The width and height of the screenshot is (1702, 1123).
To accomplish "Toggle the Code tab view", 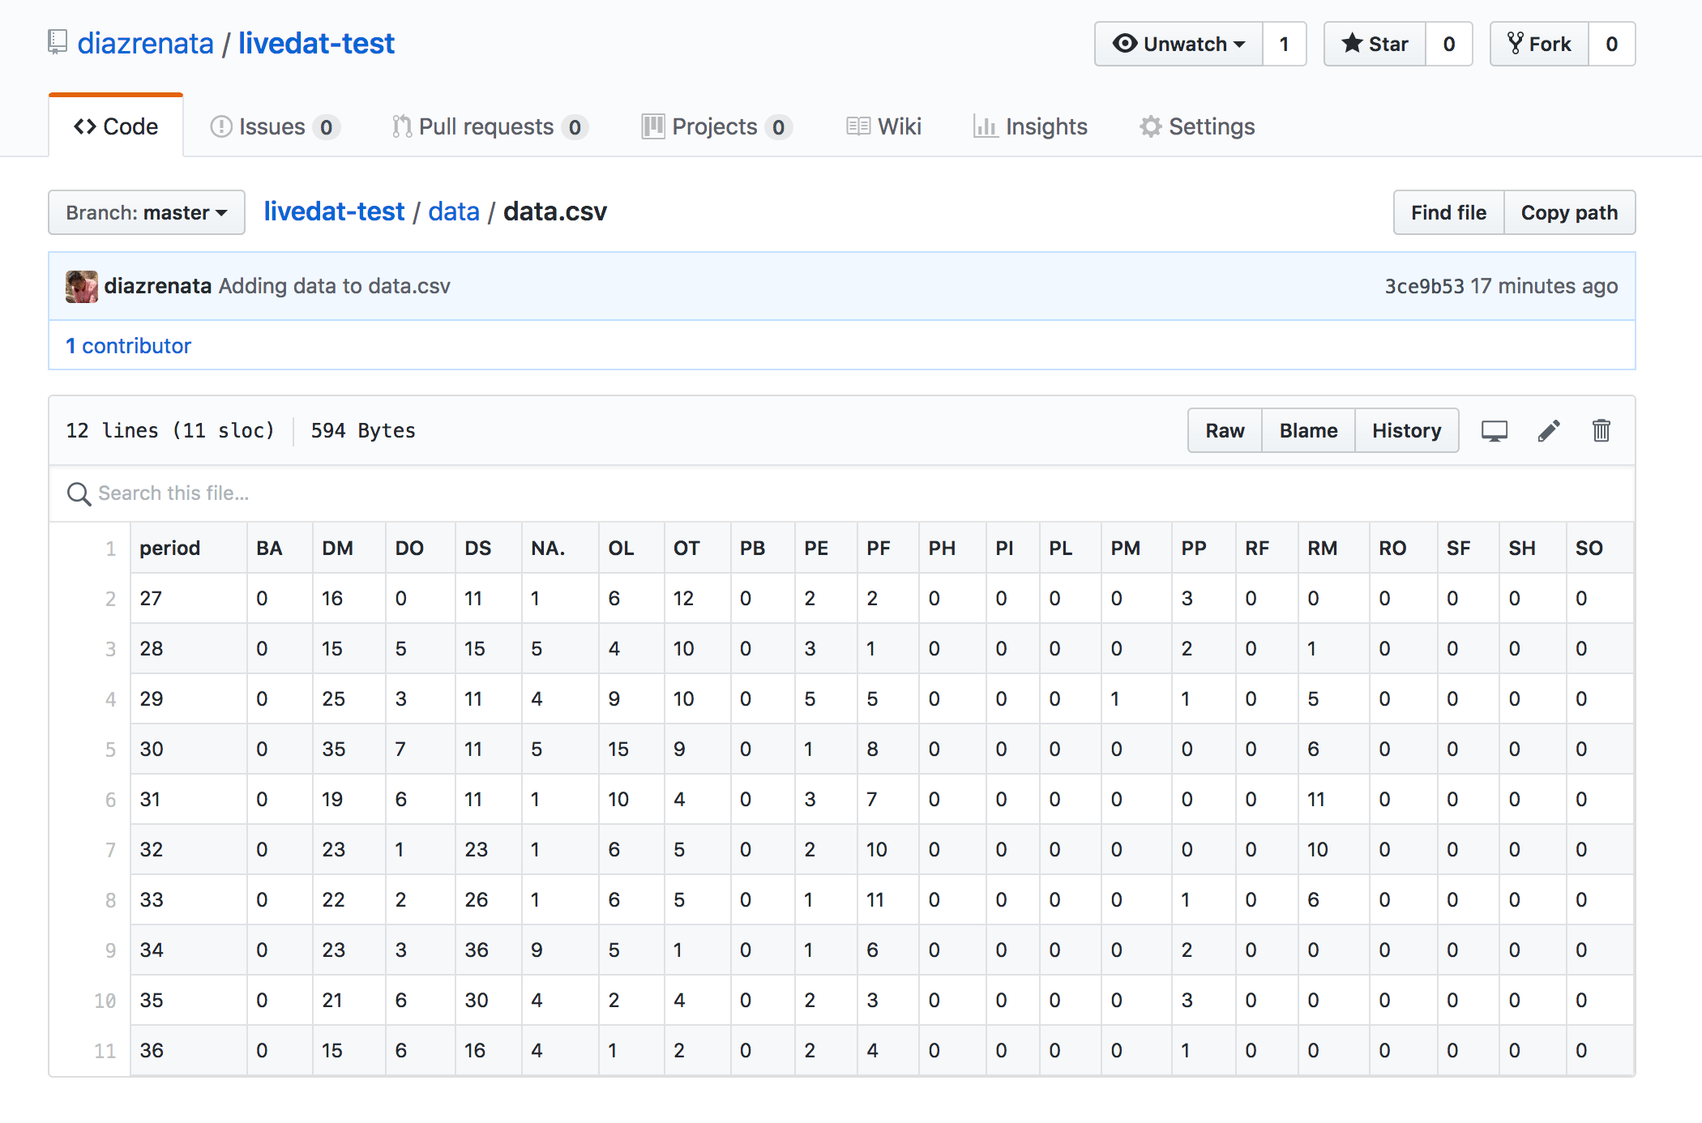I will click(x=119, y=124).
